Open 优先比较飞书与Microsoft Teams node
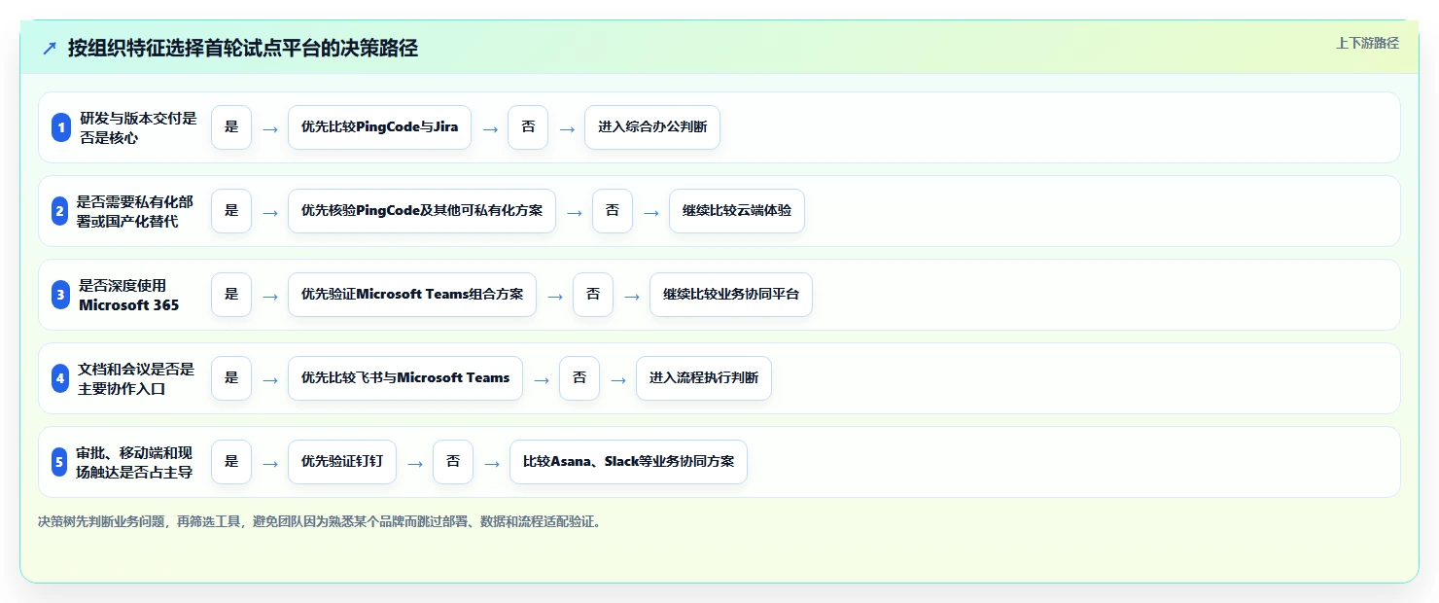Image resolution: width=1439 pixels, height=603 pixels. click(405, 378)
